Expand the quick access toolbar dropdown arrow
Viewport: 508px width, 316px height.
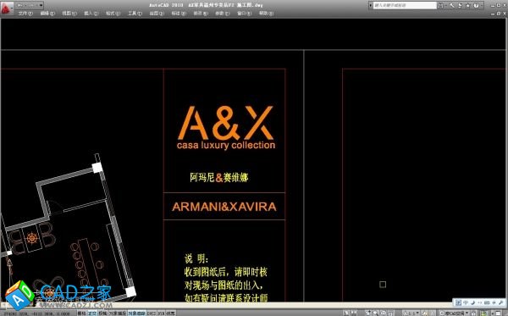(x=41, y=5)
